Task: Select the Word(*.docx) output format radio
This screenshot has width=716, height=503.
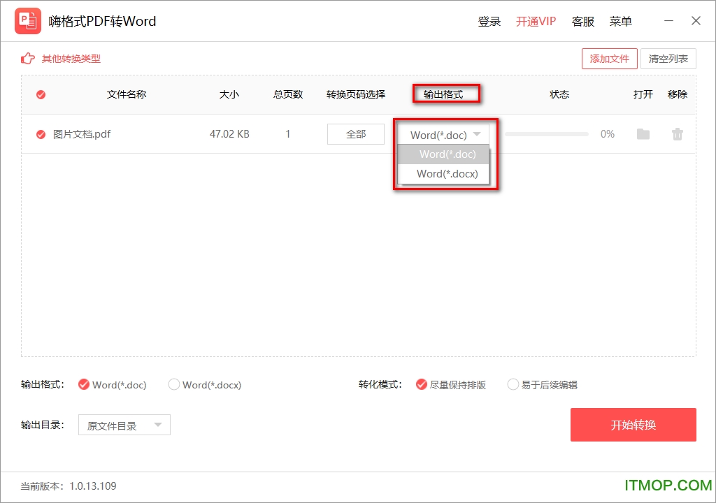Action: coord(173,384)
